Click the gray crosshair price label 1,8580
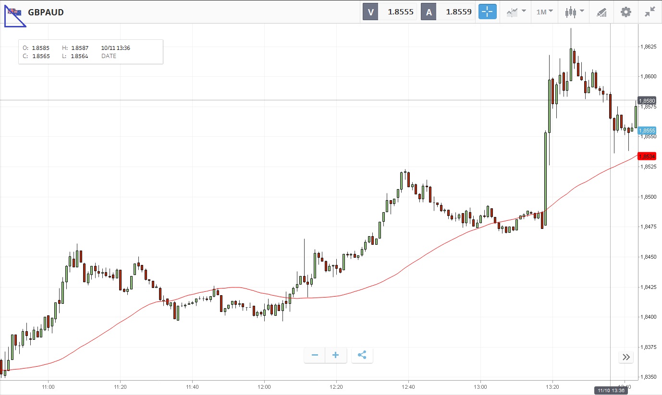 [x=647, y=101]
